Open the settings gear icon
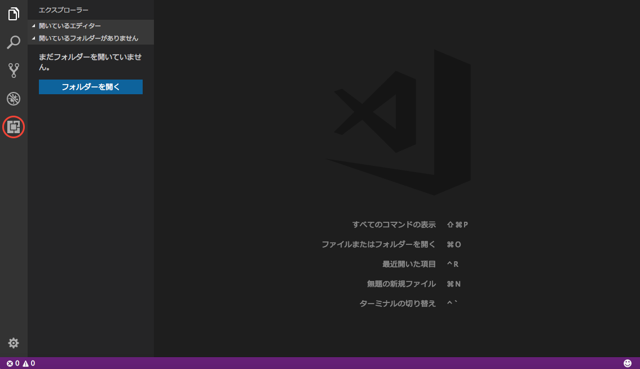The image size is (640, 369). coord(13,343)
